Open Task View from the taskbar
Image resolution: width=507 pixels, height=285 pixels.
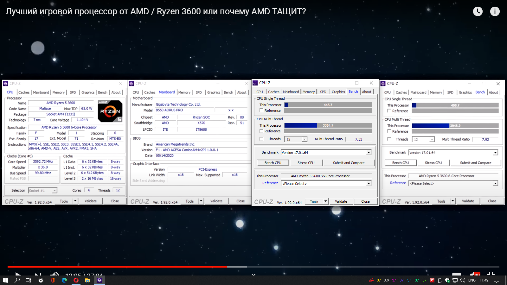pos(29,280)
